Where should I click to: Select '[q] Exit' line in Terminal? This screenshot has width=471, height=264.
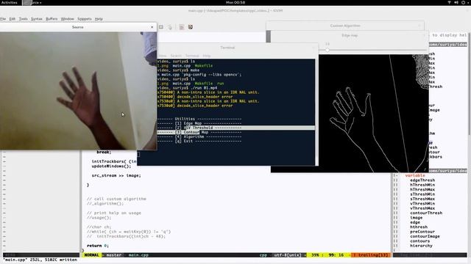(199, 142)
